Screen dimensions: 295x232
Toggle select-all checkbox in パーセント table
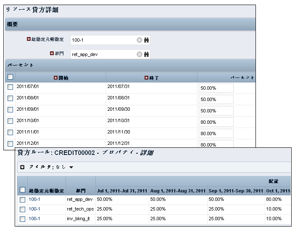click(x=10, y=77)
